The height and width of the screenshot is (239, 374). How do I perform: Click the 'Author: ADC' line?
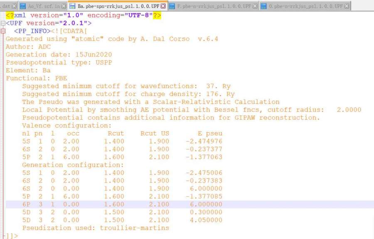coord(28,47)
